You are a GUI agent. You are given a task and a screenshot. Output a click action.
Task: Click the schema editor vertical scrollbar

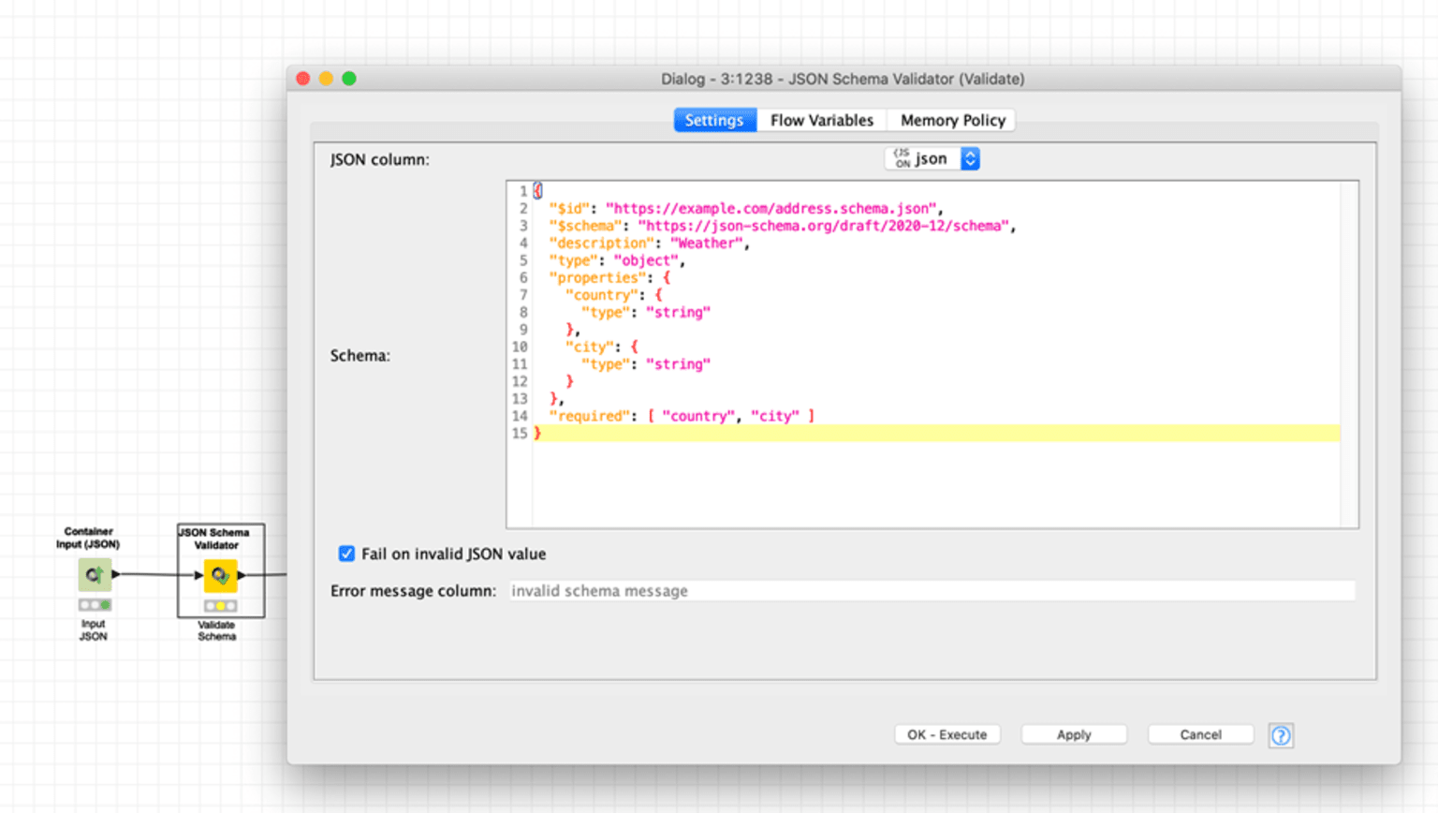(1349, 354)
